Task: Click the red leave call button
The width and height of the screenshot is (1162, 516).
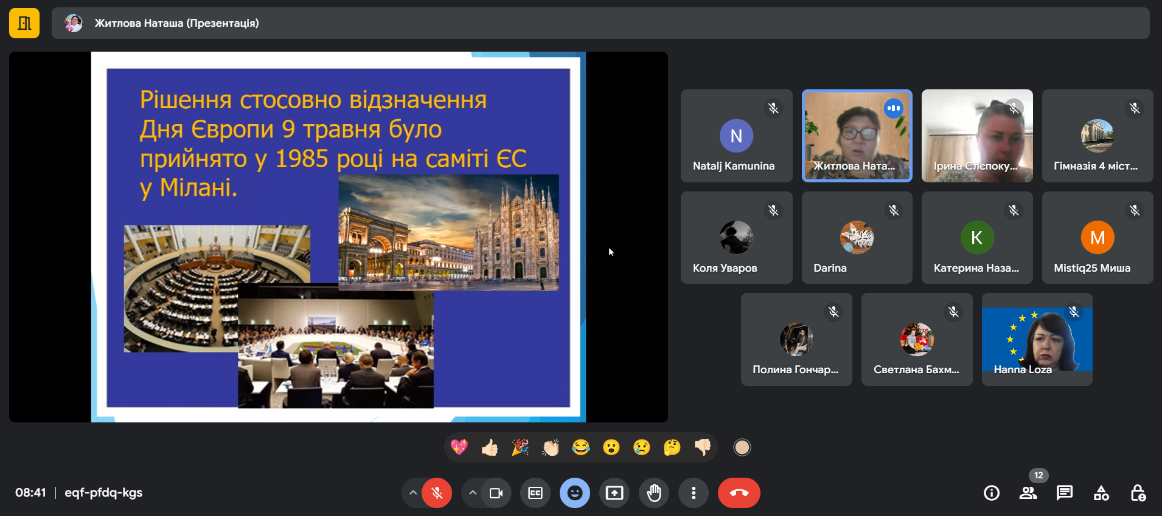Action: [739, 493]
